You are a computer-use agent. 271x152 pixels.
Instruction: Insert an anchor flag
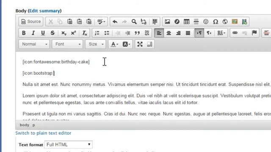pos(254,33)
